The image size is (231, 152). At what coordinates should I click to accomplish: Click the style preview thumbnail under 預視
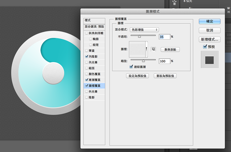pyautogui.click(x=209, y=60)
